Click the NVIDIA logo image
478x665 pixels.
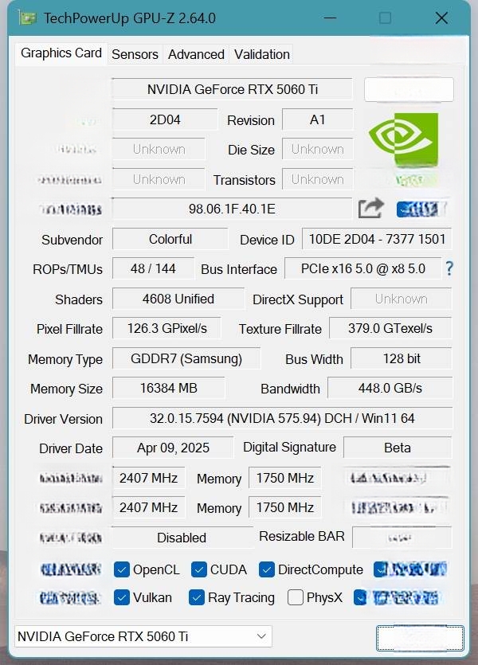[x=403, y=140]
